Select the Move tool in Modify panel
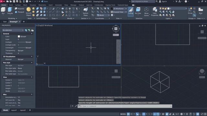 (x=70, y=9)
